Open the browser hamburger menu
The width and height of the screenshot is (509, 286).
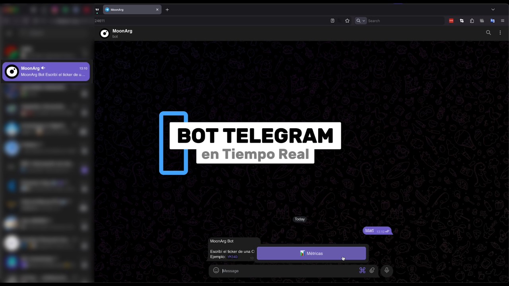tap(503, 21)
